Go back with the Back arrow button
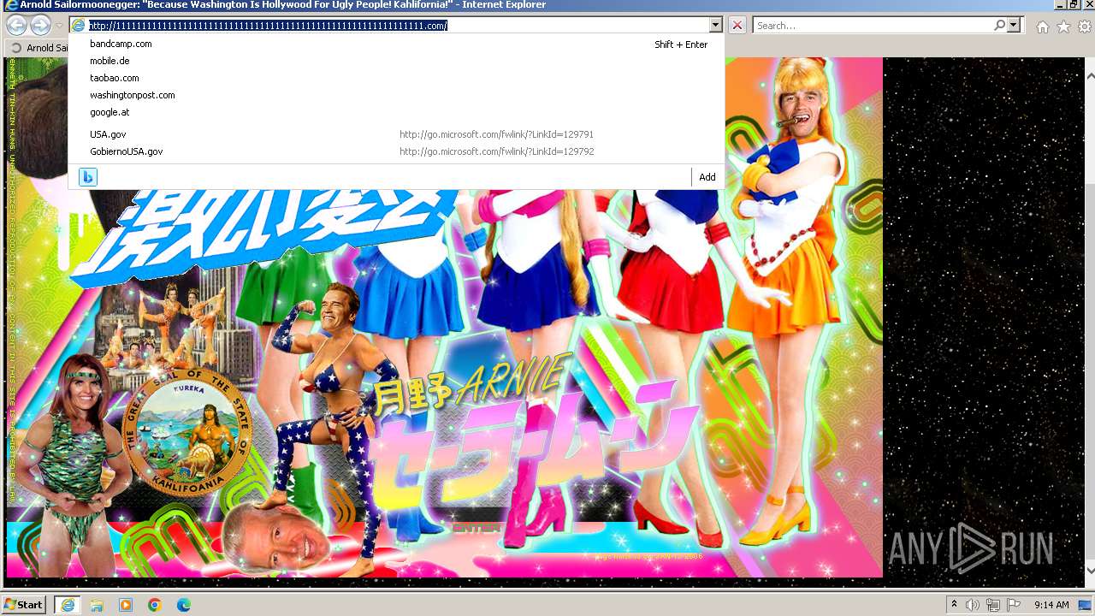This screenshot has width=1095, height=616. pyautogui.click(x=16, y=26)
